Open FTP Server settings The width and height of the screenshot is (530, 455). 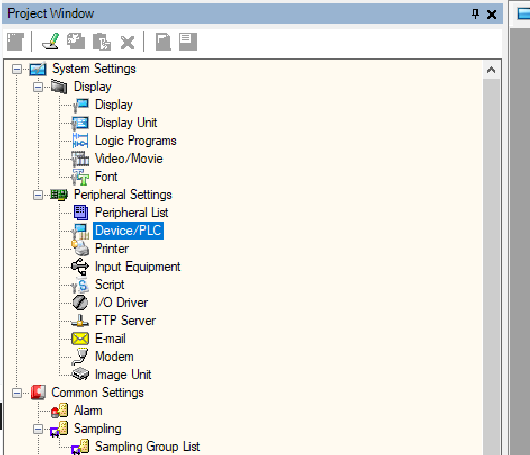(x=125, y=321)
